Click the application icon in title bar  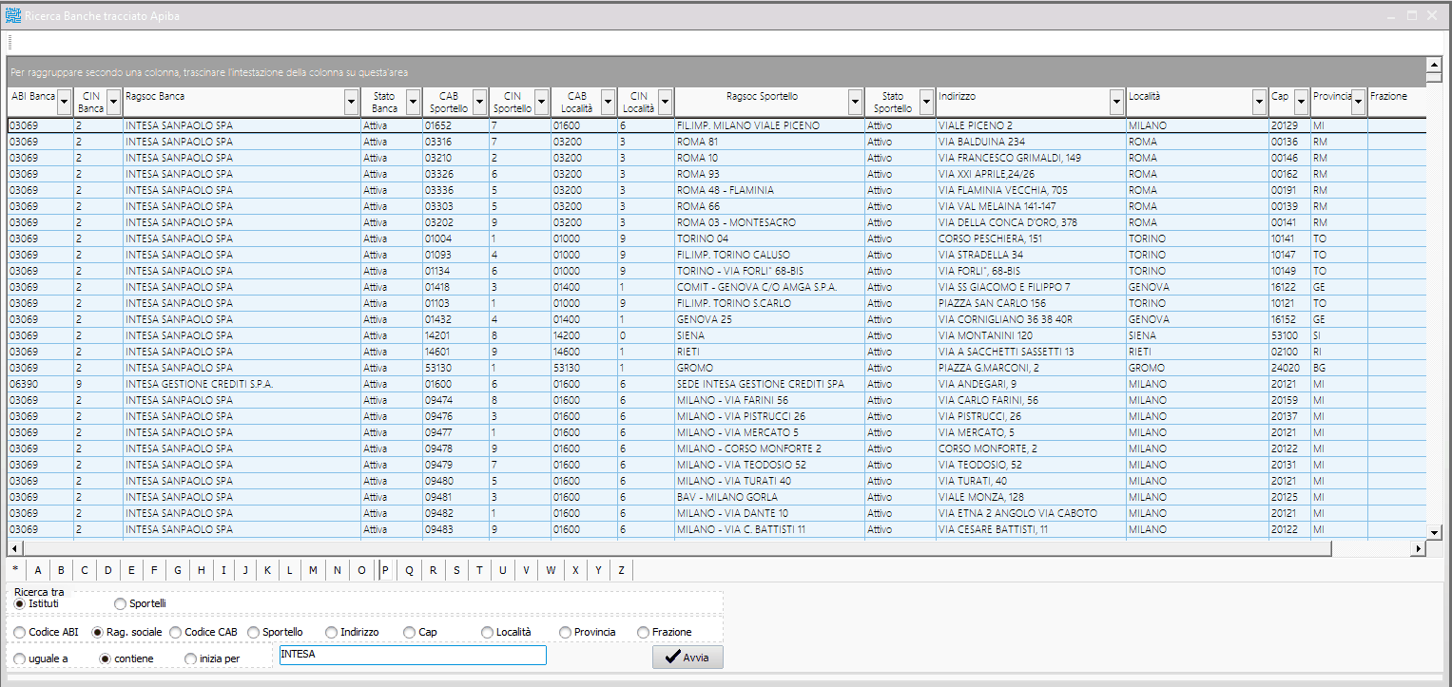(x=13, y=16)
